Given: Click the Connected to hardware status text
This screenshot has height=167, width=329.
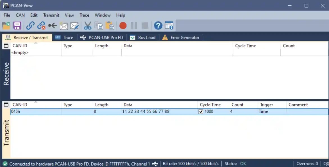Looking at the screenshot, I should pos(80,164).
